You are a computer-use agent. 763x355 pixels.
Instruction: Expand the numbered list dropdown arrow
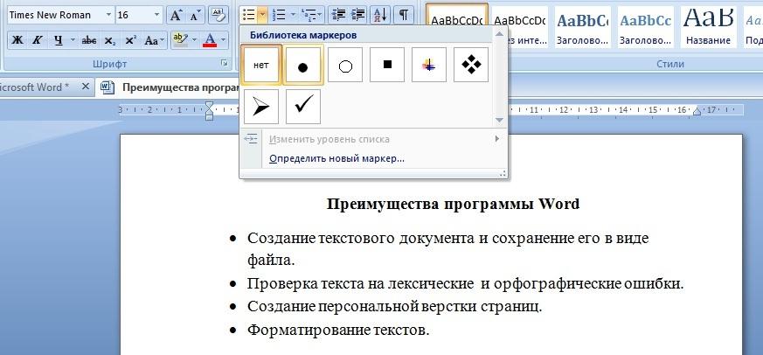pyautogui.click(x=291, y=15)
